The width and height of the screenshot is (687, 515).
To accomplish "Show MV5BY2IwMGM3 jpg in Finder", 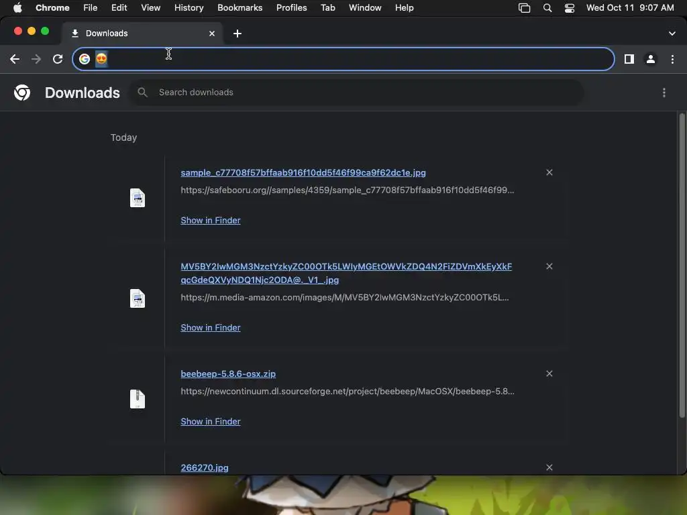I will (211, 327).
